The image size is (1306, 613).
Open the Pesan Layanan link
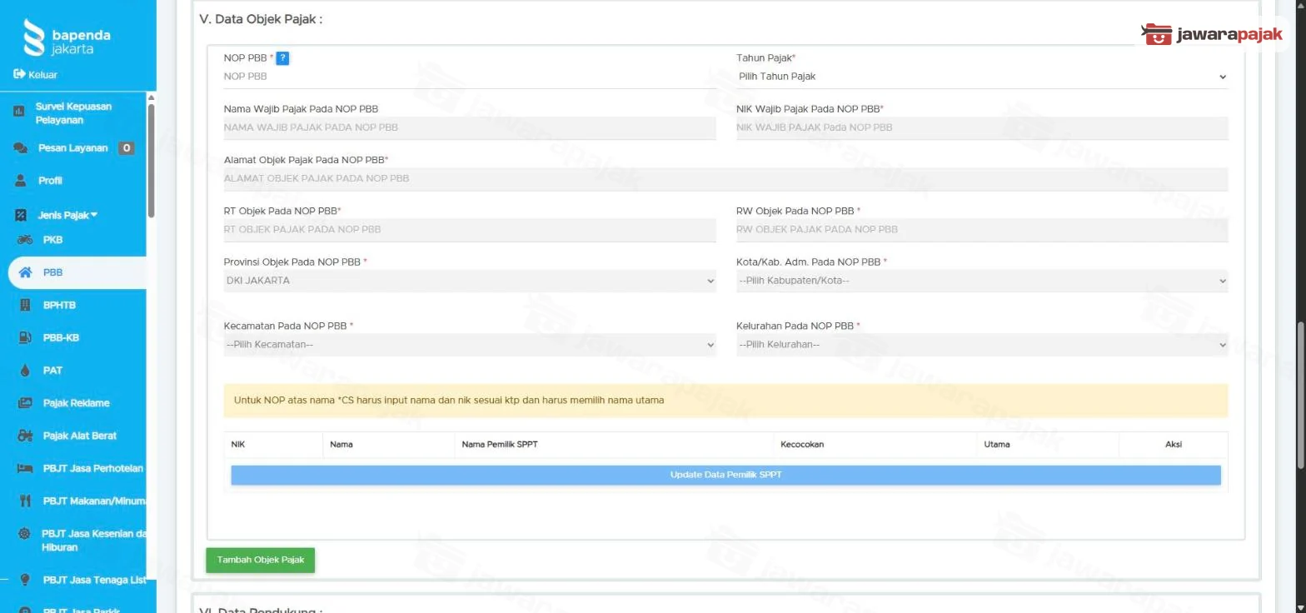point(73,148)
